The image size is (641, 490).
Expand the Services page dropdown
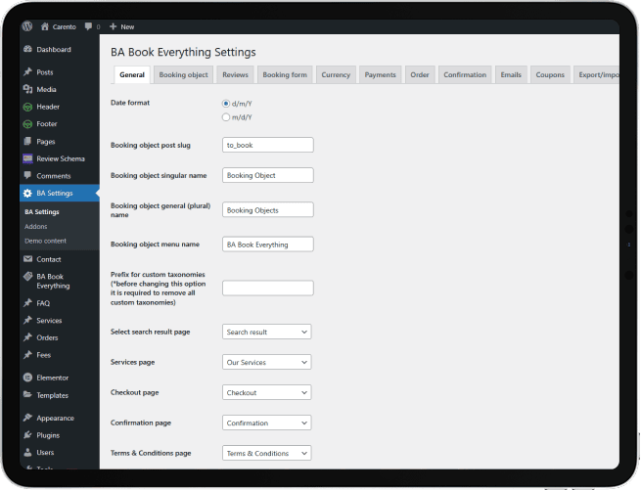[267, 362]
